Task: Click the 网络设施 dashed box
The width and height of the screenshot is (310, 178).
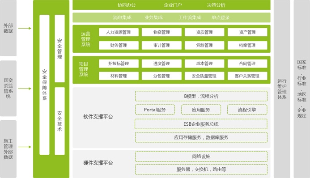Action: (x=201, y=157)
